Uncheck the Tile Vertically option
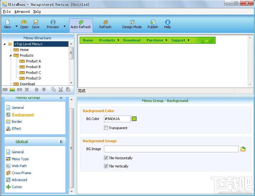The image size is (255, 196). point(106,166)
